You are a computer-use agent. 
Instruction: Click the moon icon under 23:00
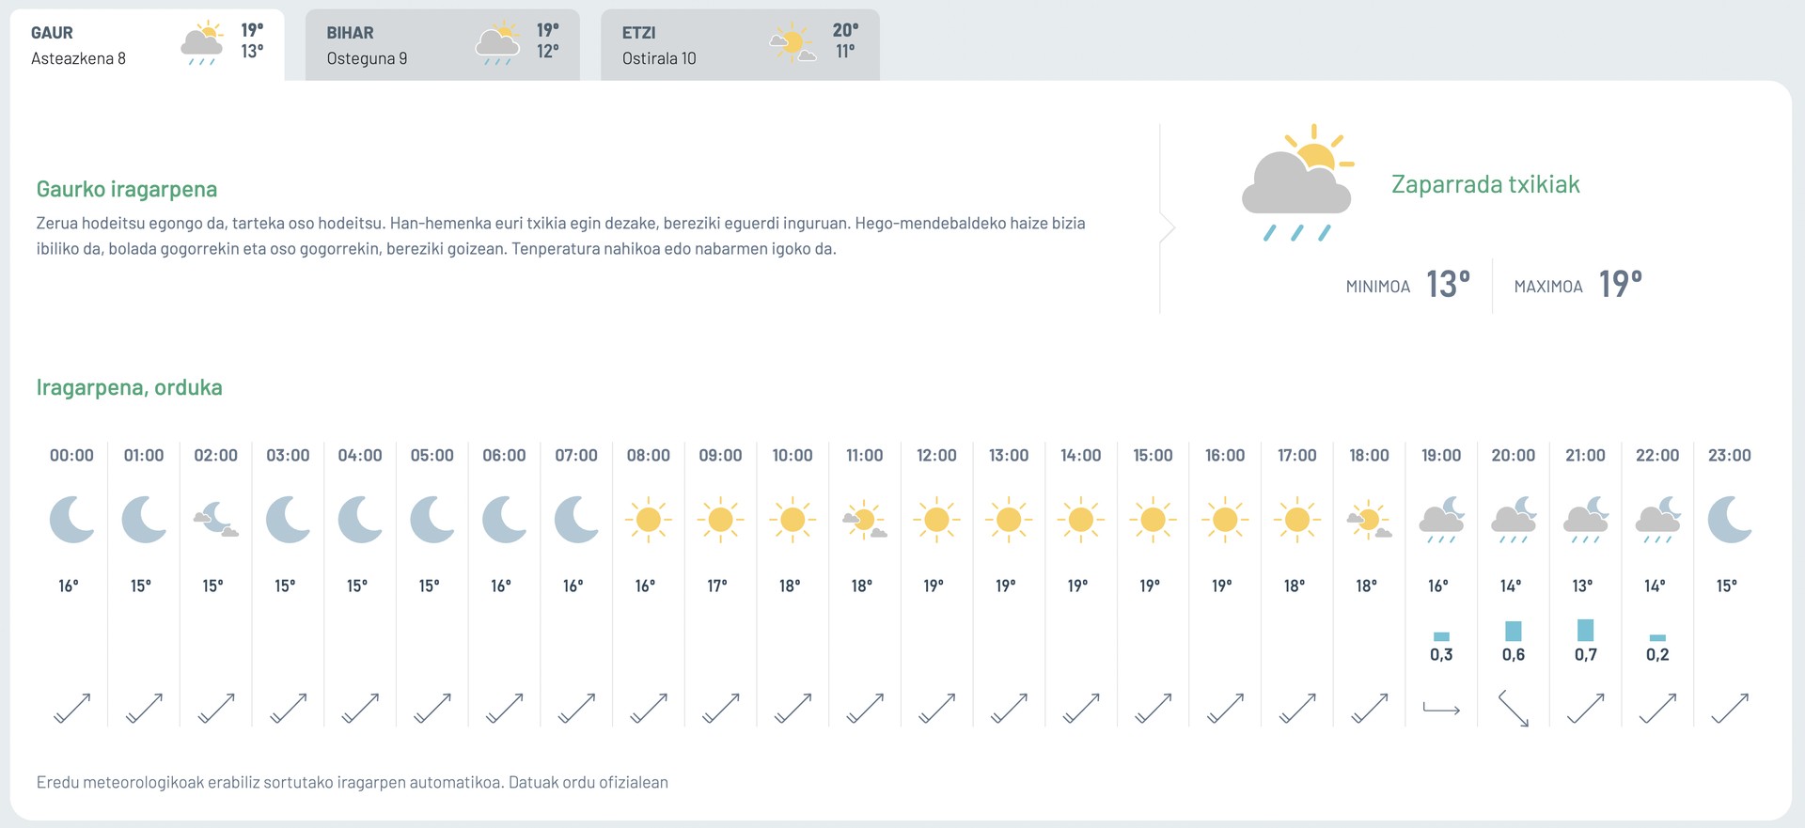(1730, 520)
